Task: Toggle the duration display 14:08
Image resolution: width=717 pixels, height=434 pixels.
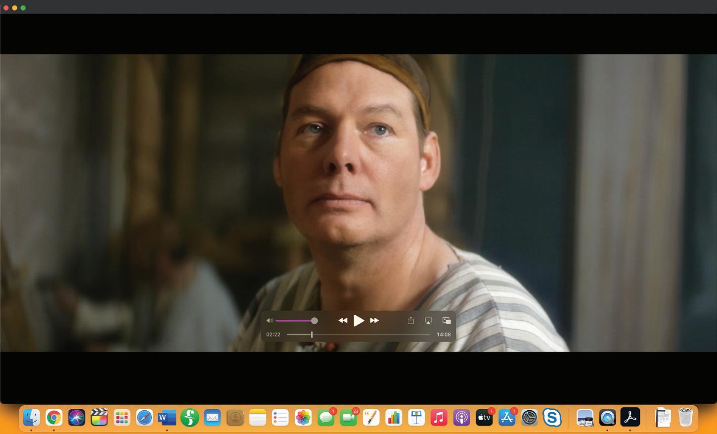Action: pyautogui.click(x=444, y=335)
